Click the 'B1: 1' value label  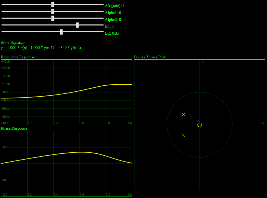point(109,27)
